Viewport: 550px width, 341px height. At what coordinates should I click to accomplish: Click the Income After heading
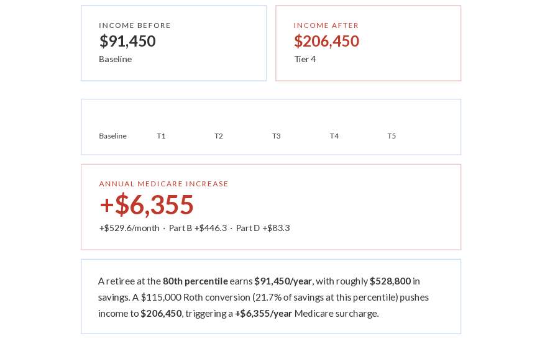coord(326,25)
